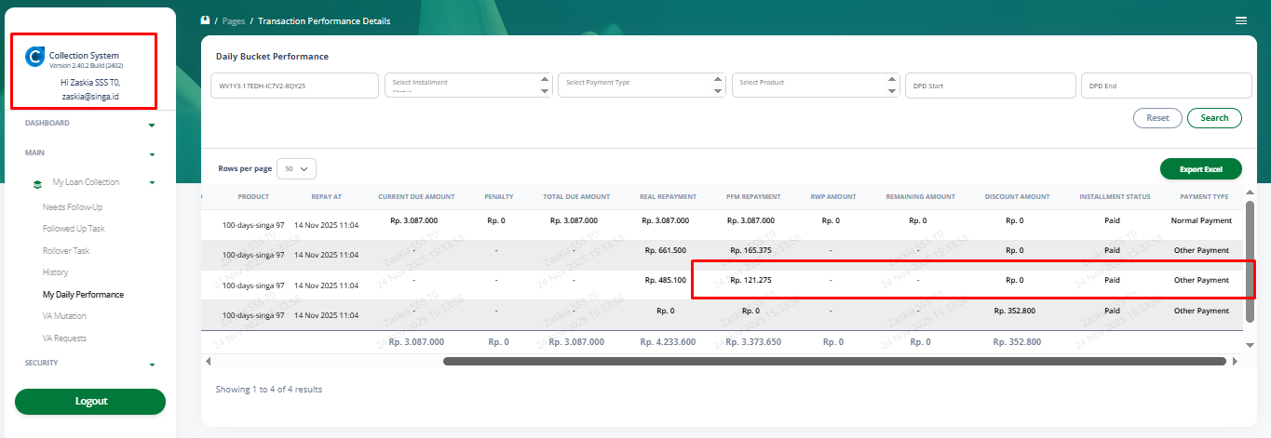This screenshot has width=1271, height=438.
Task: Open the VA Requests menu item
Action: [x=64, y=338]
